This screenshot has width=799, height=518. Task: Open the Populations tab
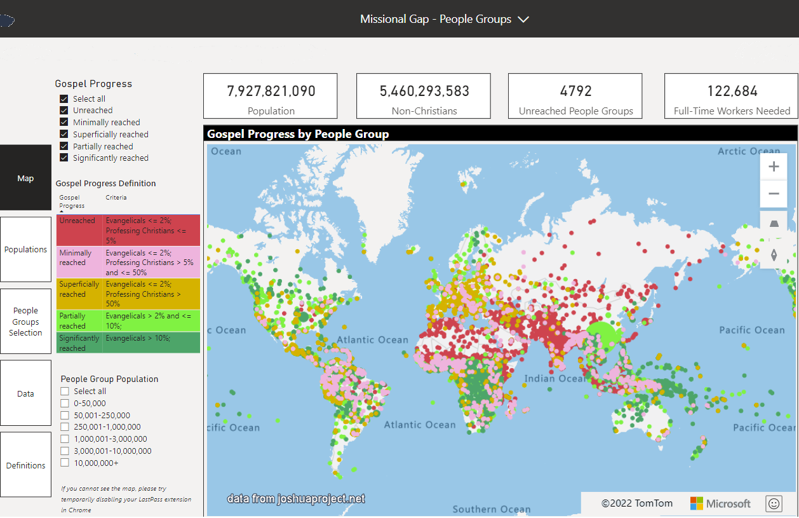pyautogui.click(x=25, y=249)
